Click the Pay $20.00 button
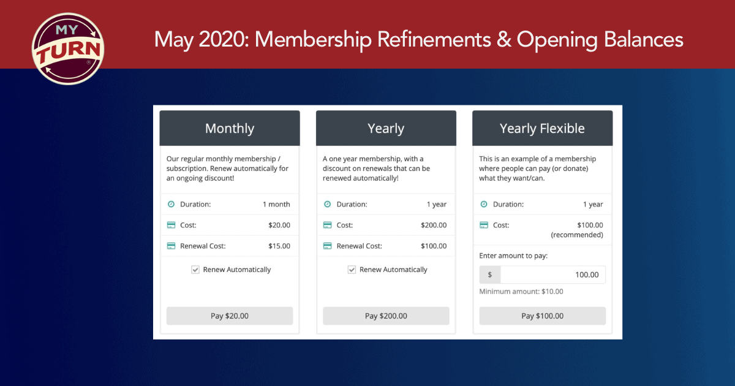The width and height of the screenshot is (735, 386). pos(229,316)
